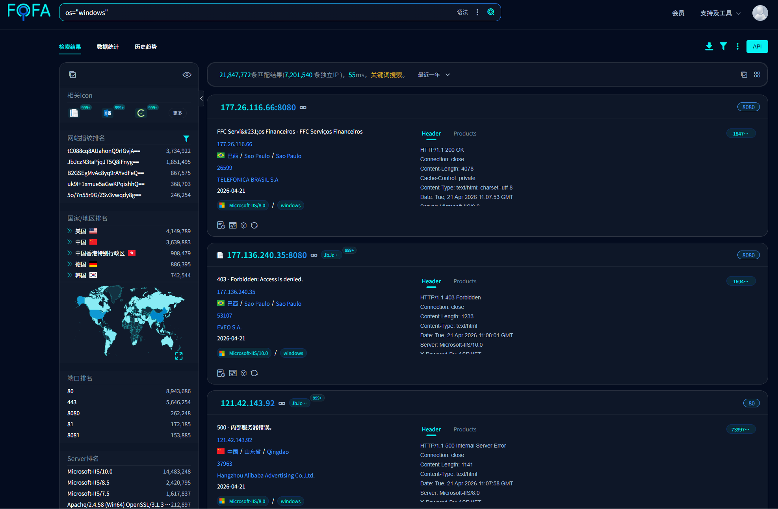The width and height of the screenshot is (778, 509).
Task: Click the grid view icon in results bar
Action: [757, 74]
